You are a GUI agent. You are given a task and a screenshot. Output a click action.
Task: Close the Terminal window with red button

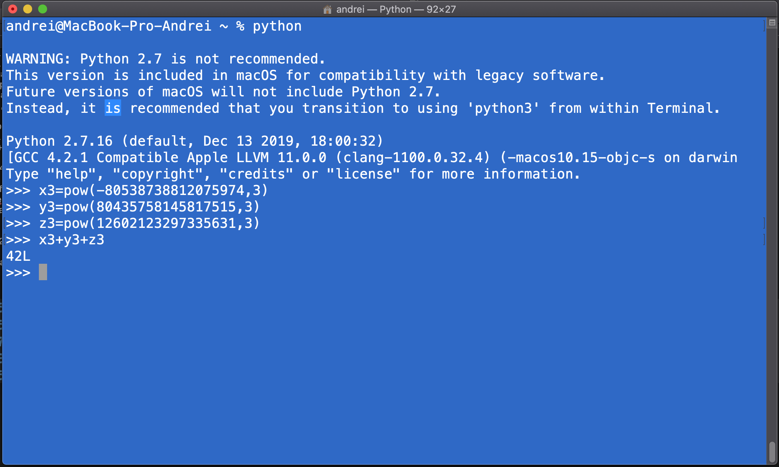[13, 9]
